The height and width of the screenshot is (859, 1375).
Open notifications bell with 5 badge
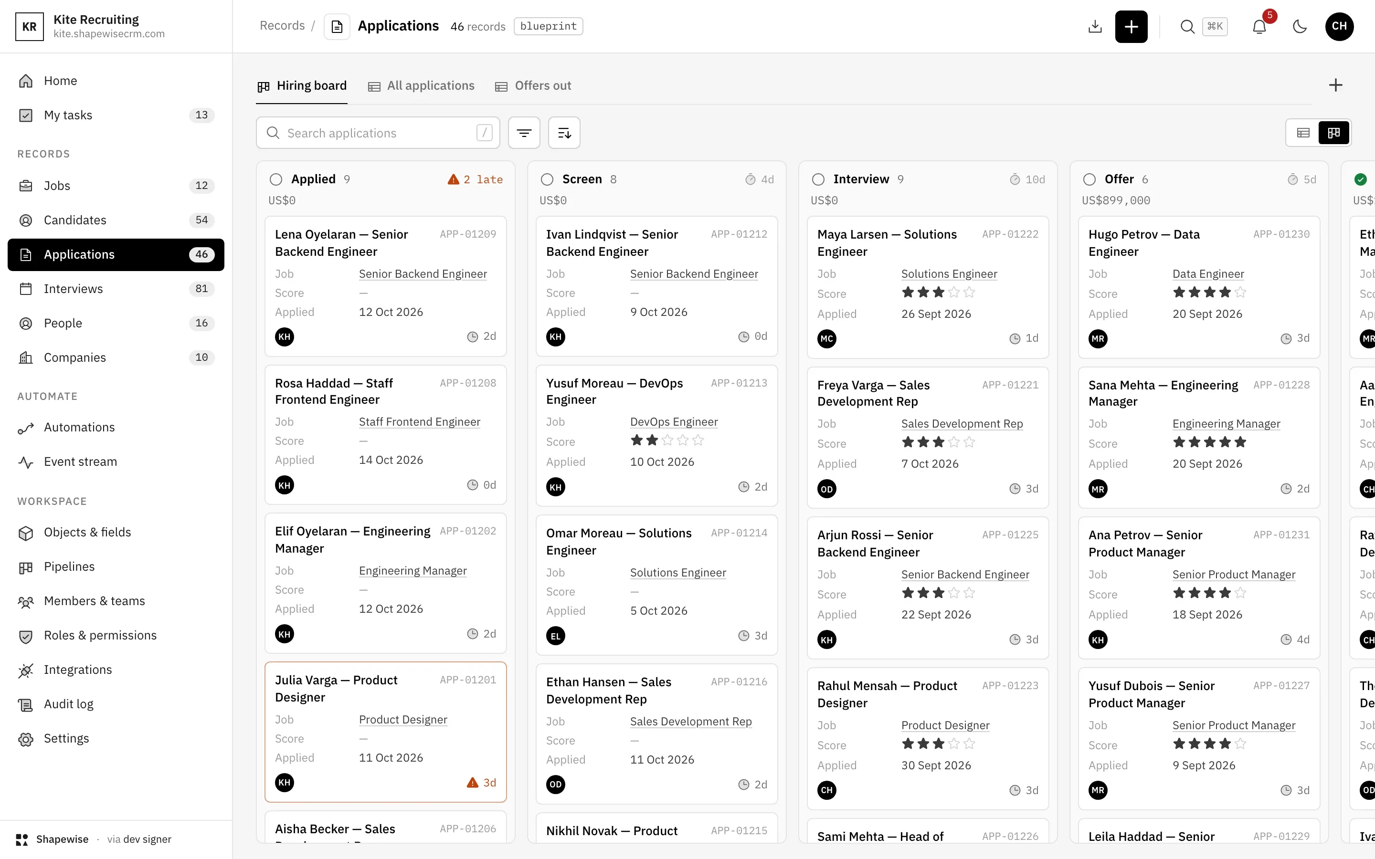point(1259,27)
